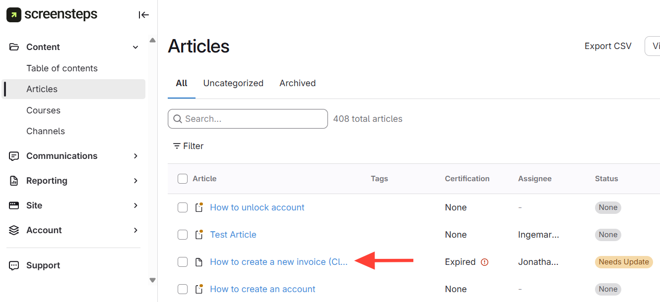The width and height of the screenshot is (660, 302).
Task: Check the Test Article row checkbox
Action: [x=183, y=235]
